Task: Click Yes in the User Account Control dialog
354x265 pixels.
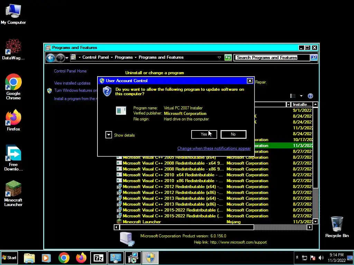Action: click(x=204, y=134)
